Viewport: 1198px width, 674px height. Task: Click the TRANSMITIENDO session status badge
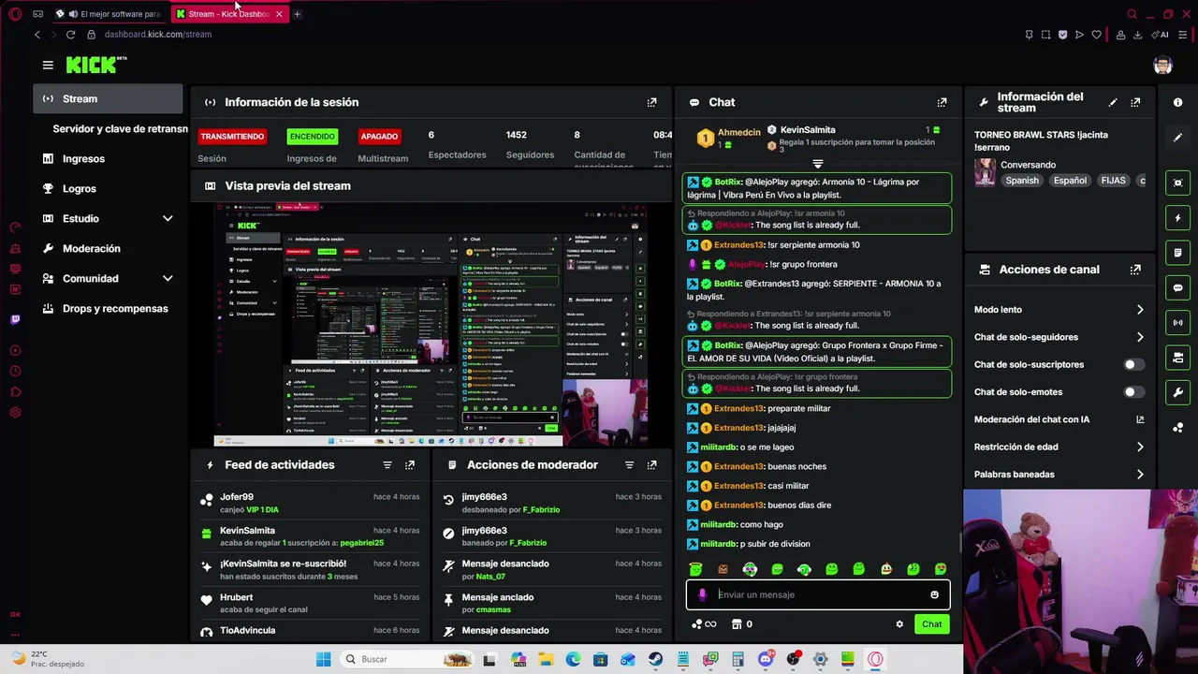pyautogui.click(x=232, y=137)
